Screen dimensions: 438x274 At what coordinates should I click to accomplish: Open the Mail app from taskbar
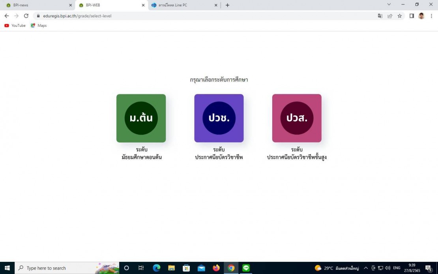pyautogui.click(x=201, y=268)
